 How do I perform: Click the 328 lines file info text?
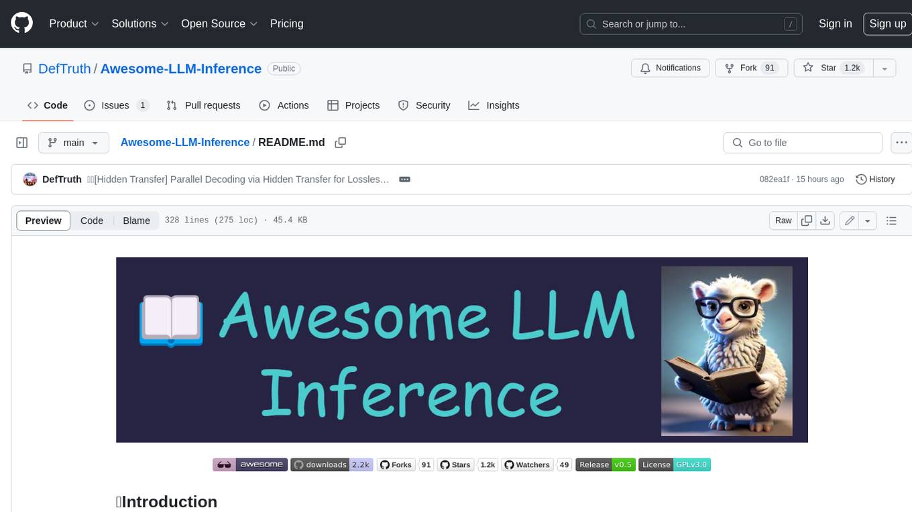coord(236,220)
